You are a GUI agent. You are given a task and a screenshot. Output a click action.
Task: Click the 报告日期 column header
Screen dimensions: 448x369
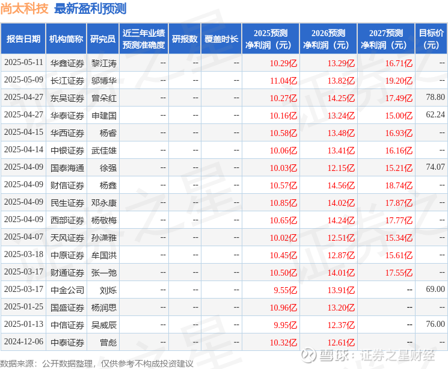click(23, 39)
